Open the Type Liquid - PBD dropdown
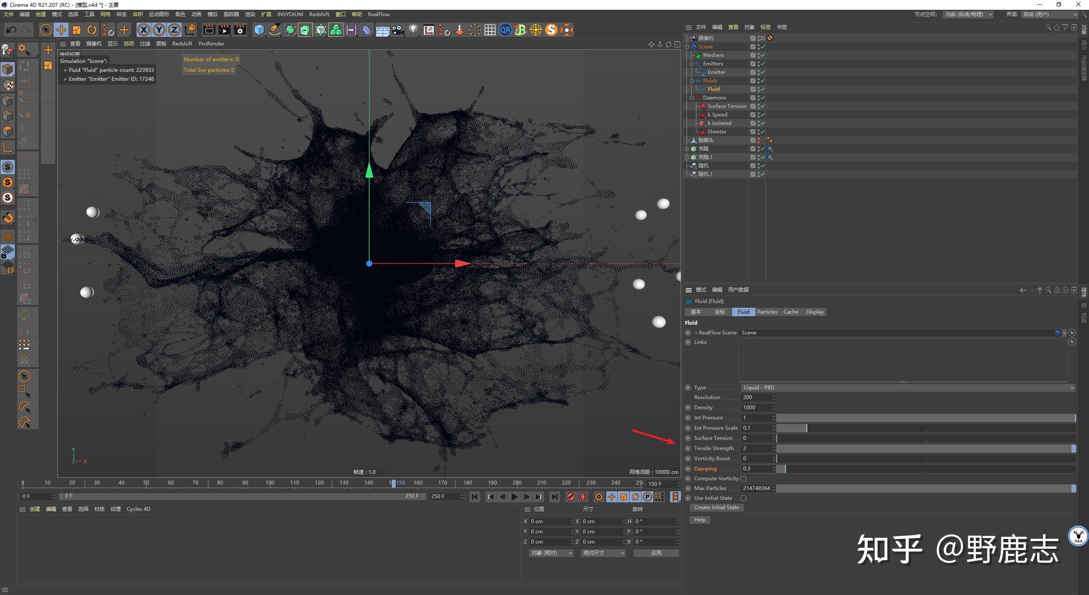The height and width of the screenshot is (595, 1089). pos(908,388)
